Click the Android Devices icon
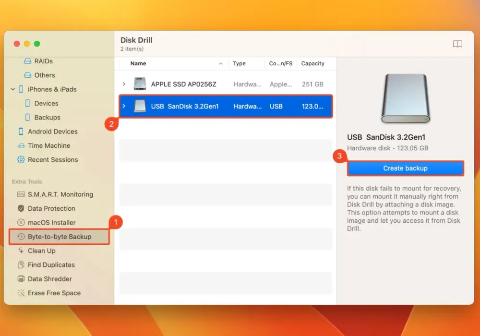Image resolution: width=480 pixels, height=336 pixels. (21, 131)
